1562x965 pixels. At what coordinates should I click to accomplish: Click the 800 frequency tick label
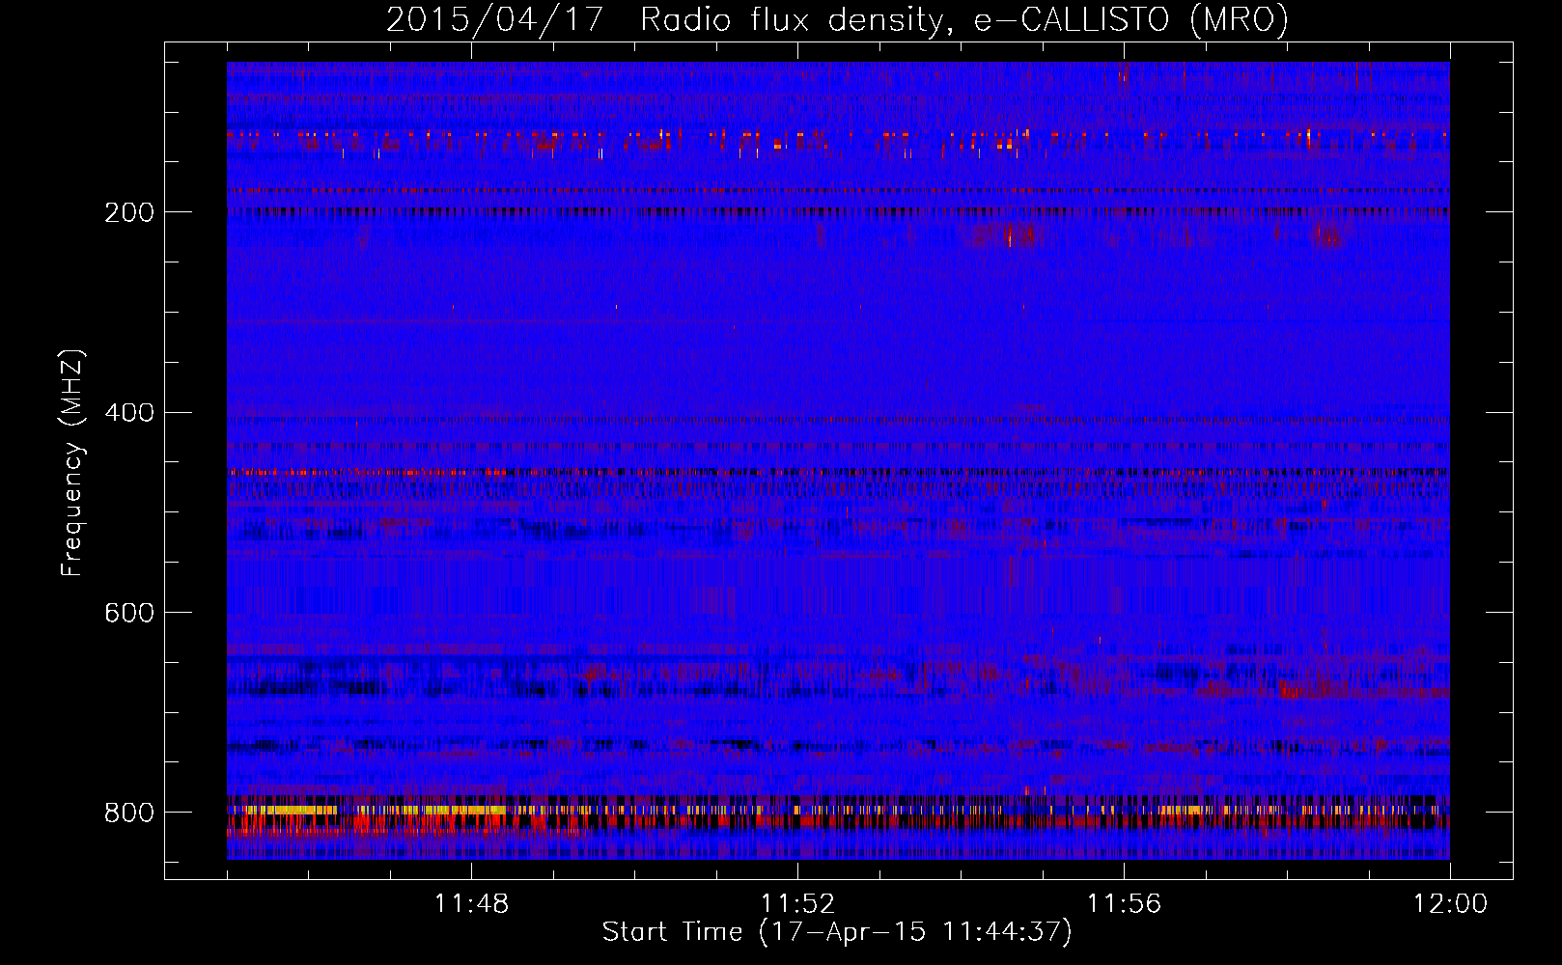[x=128, y=813]
